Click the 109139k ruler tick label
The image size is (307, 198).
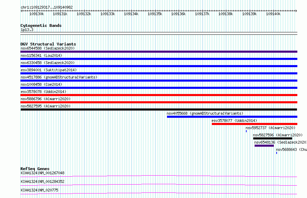(x=249, y=14)
